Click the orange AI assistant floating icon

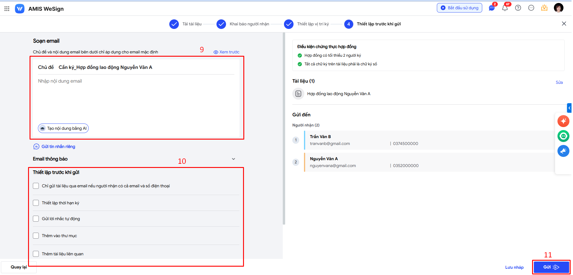click(563, 121)
